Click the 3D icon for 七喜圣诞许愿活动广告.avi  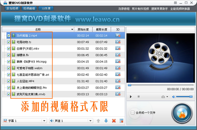coord(118,75)
